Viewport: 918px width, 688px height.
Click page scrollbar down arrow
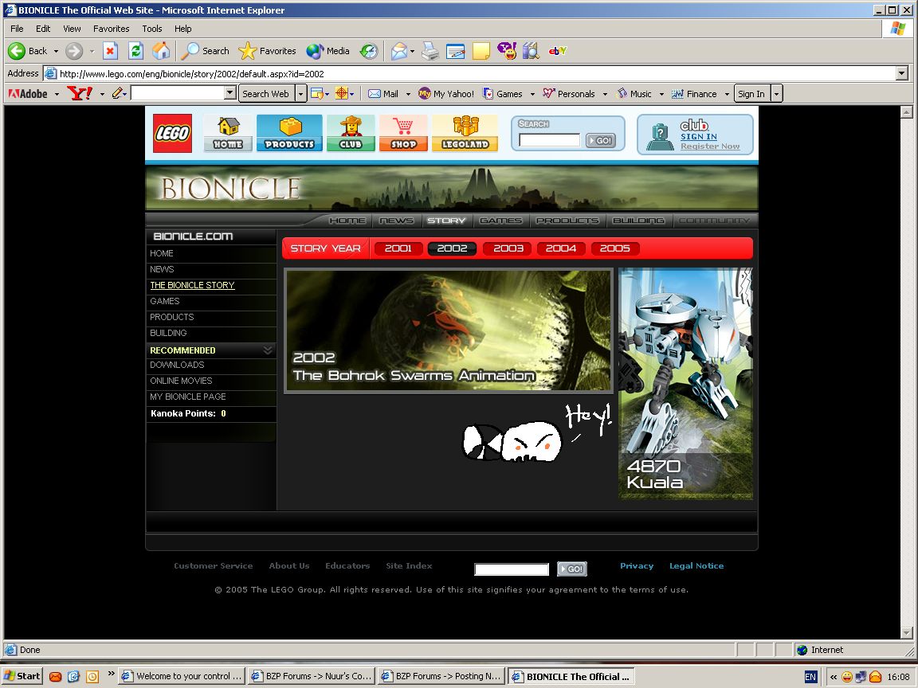pos(906,632)
